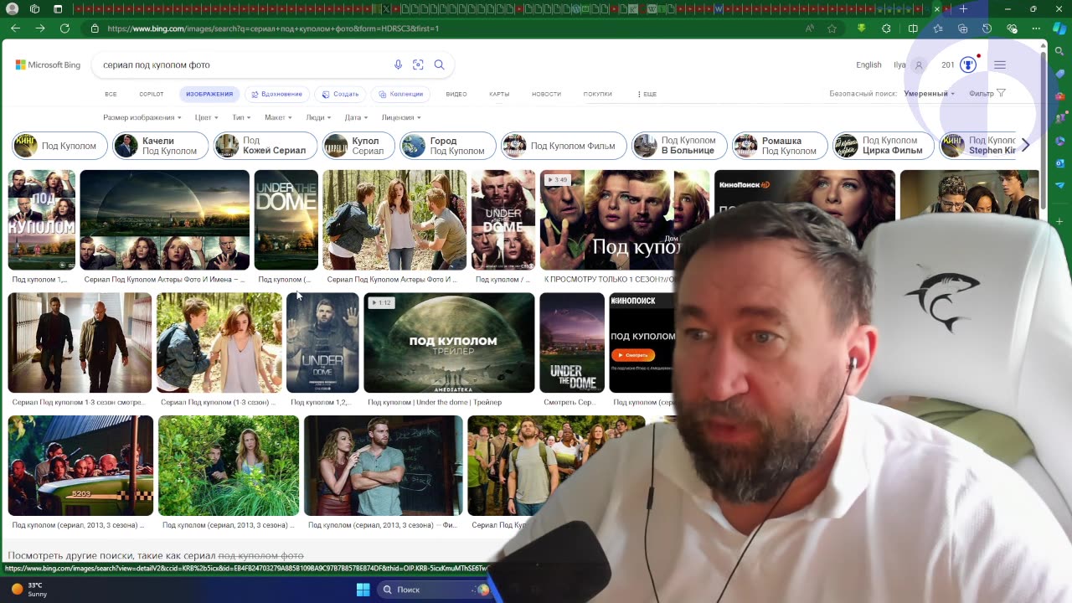Open the Favorites list icon
Viewport: 1072px width, 603px height.
coord(938,28)
